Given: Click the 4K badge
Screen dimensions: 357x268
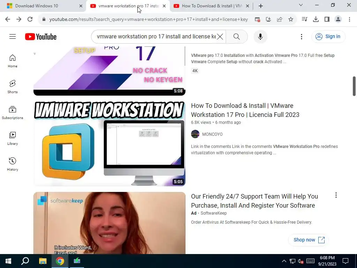Looking at the screenshot, I should [x=195, y=70].
